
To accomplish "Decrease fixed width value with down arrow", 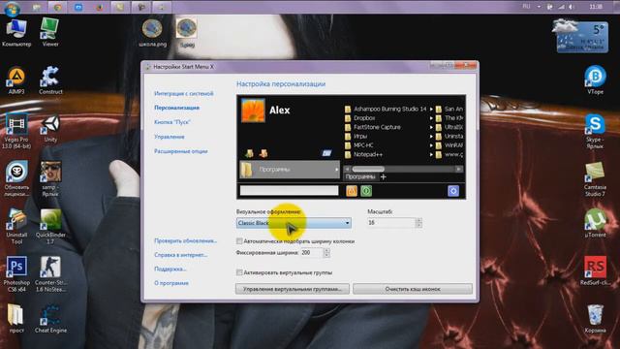I will (x=326, y=255).
